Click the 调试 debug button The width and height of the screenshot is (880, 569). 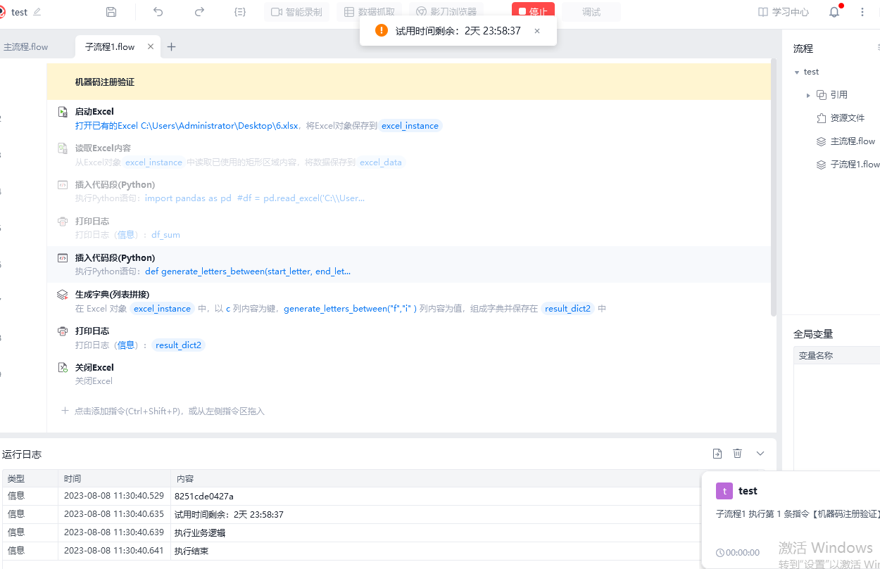tap(591, 12)
